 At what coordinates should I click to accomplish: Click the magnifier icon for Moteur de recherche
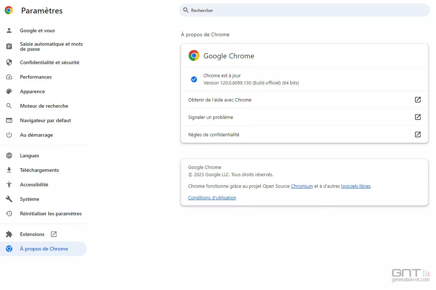point(9,106)
